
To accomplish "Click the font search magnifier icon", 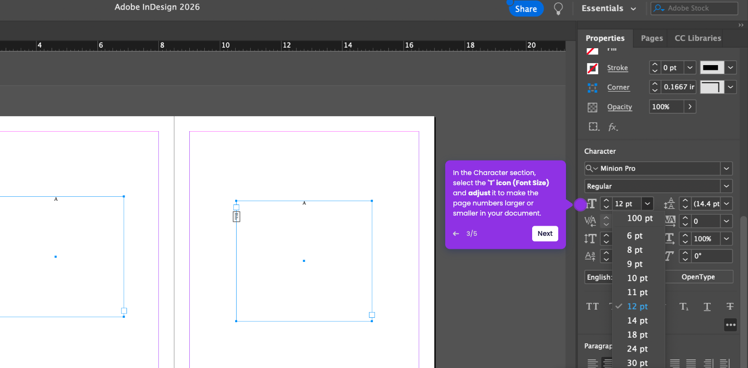I will [x=592, y=168].
